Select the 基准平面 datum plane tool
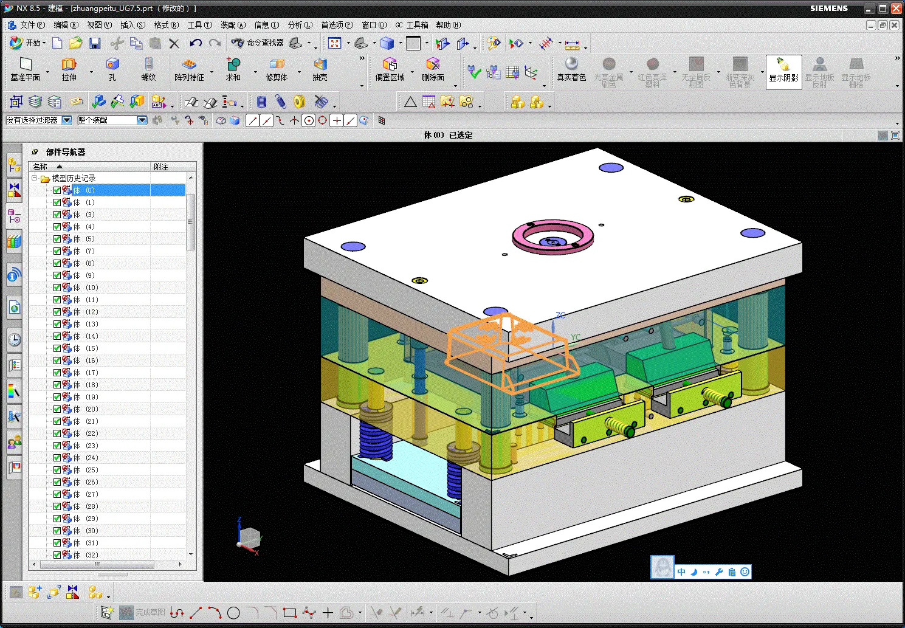 click(x=25, y=70)
